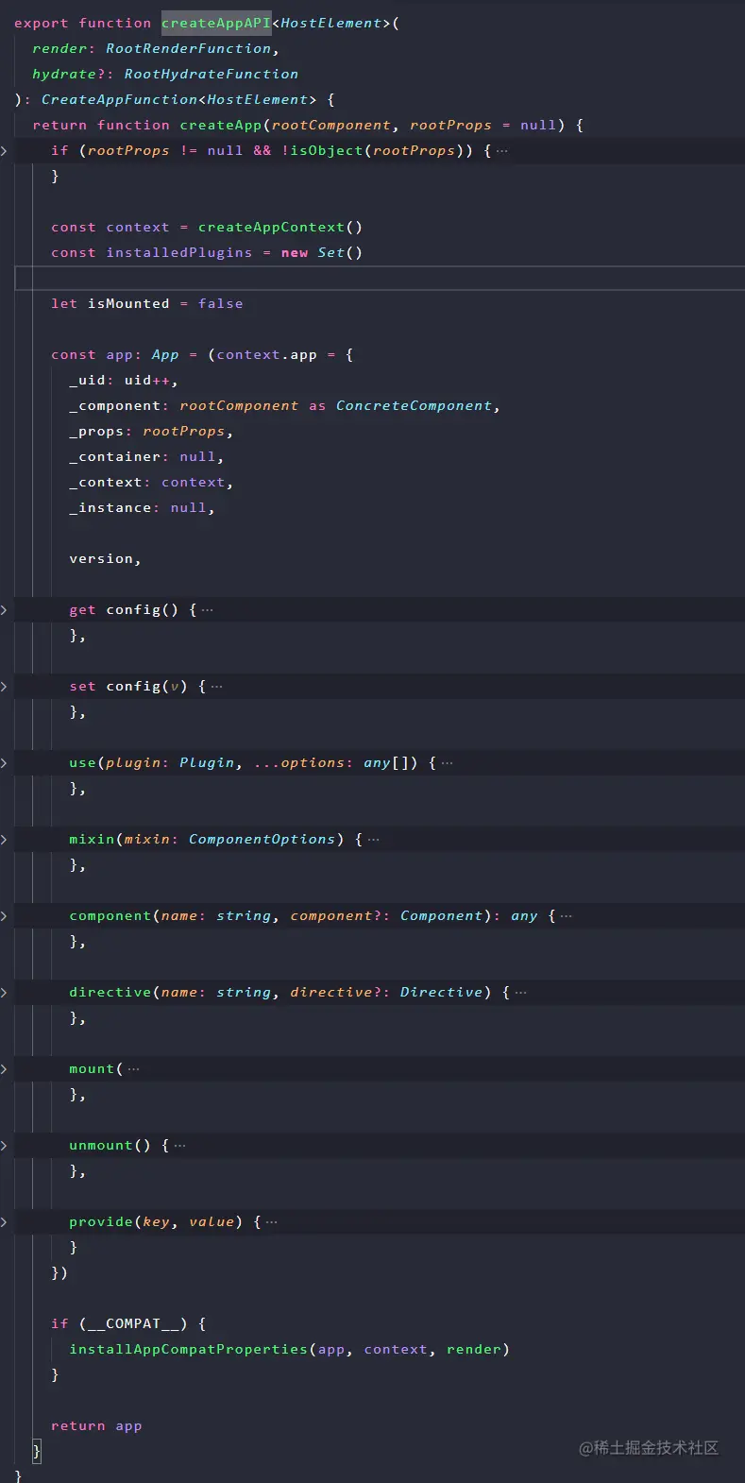This screenshot has width=745, height=1483.
Task: Click the ellipsis after directive signature
Action: pyautogui.click(x=520, y=993)
